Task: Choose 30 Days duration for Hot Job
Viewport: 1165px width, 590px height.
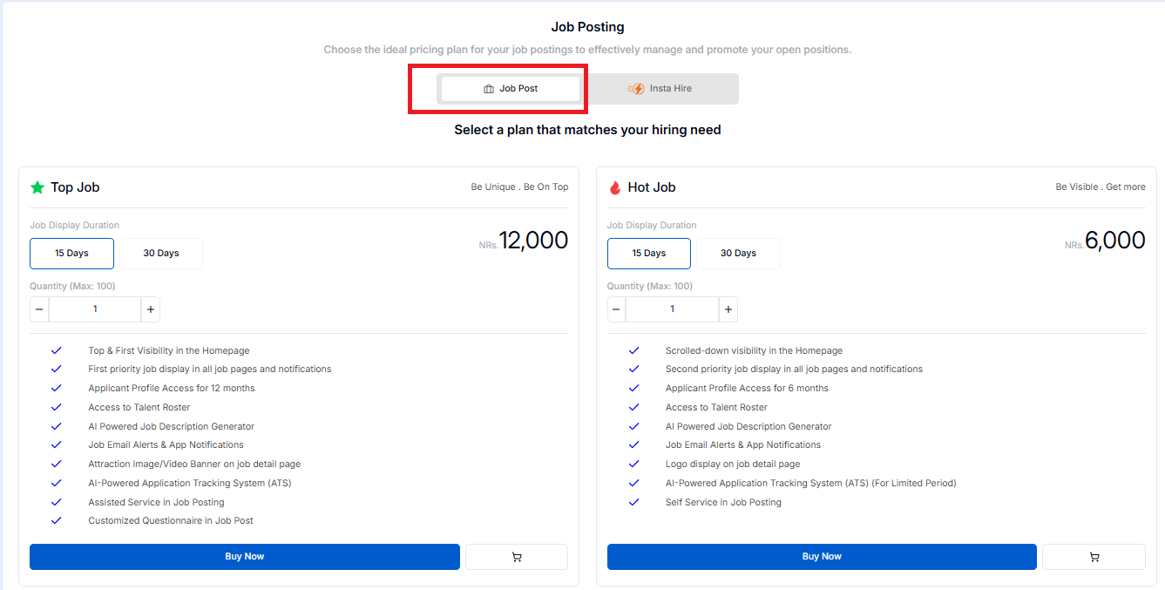Action: click(x=738, y=254)
